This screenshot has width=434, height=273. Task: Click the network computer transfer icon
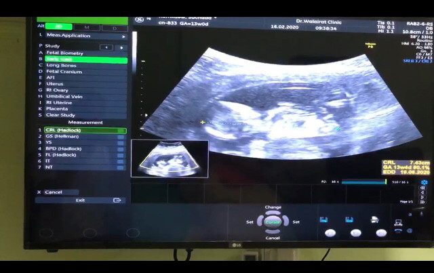398,222
